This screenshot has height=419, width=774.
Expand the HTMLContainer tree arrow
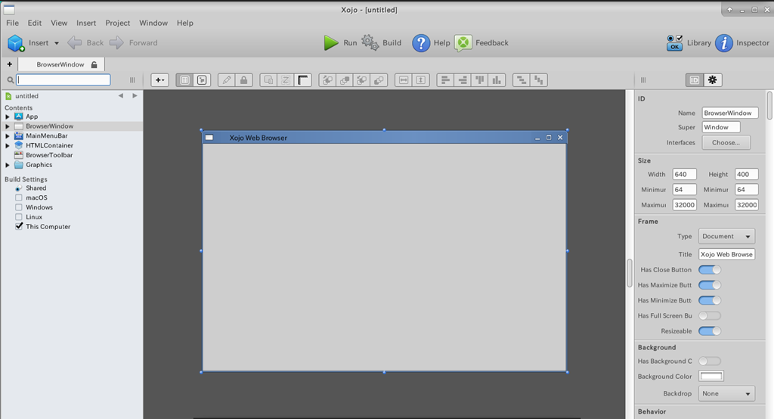point(8,145)
